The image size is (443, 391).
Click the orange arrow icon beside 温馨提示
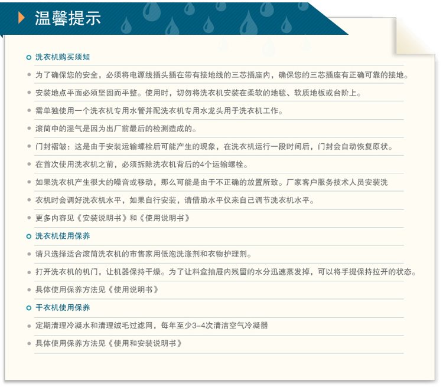[22, 18]
